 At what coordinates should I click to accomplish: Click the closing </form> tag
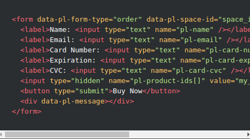pyautogui.click(x=27, y=111)
